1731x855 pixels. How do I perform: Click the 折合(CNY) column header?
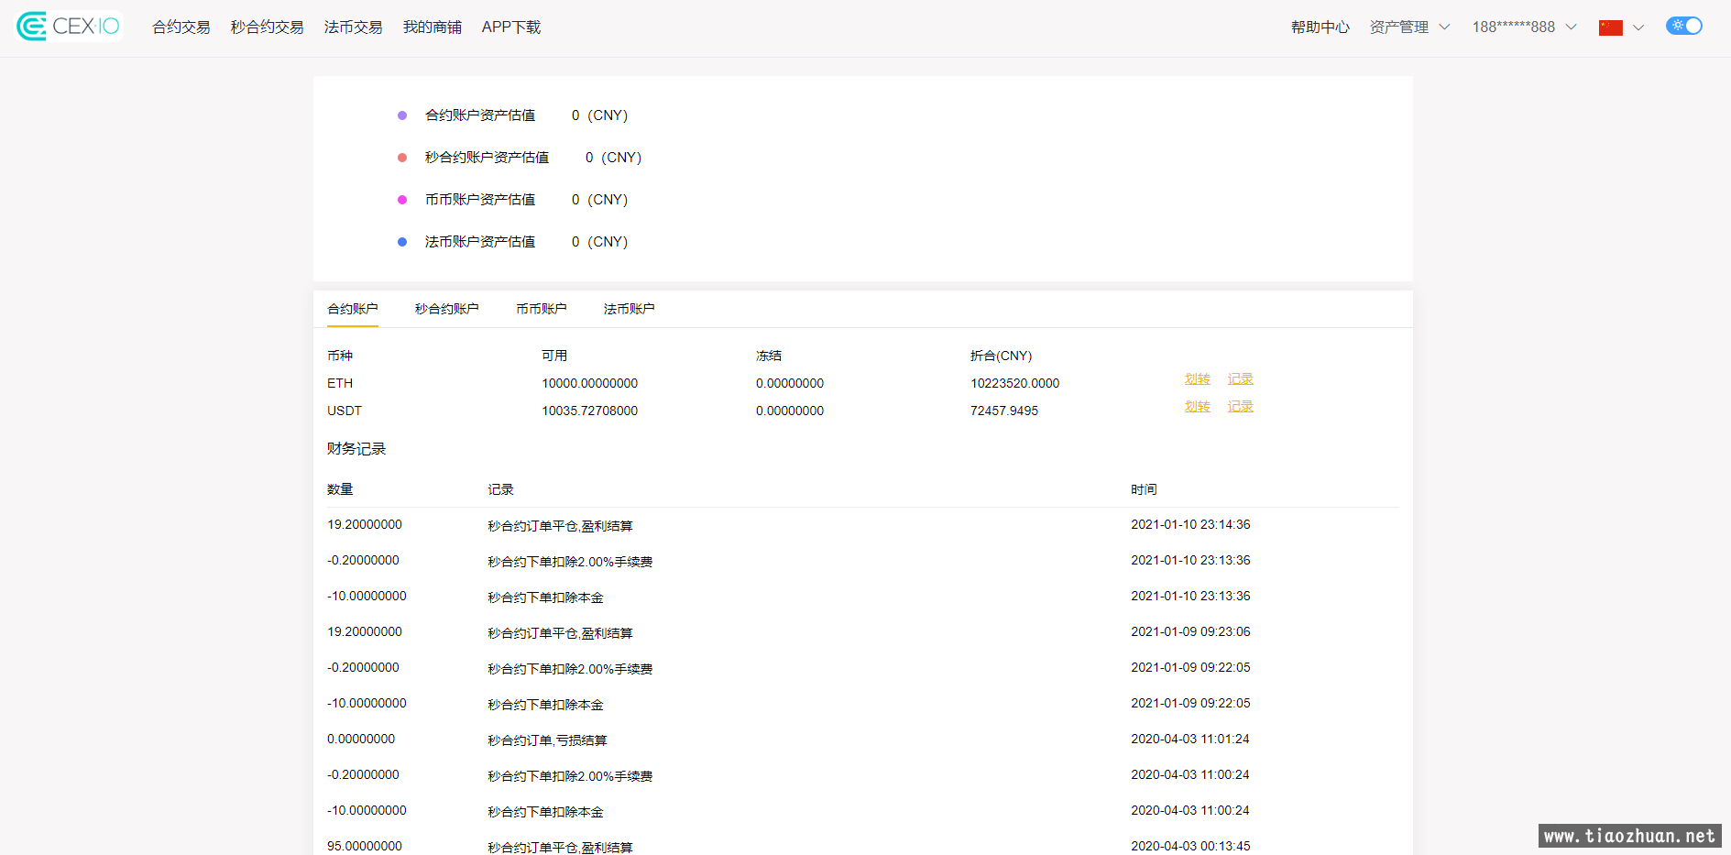coord(1002,356)
